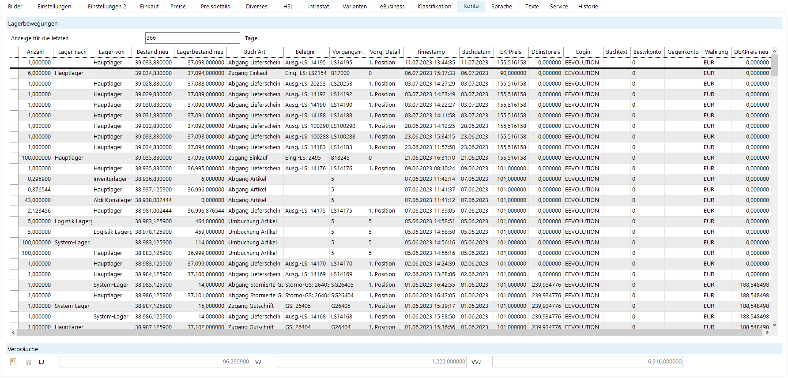Screen dimensions: 788x378
Task: Go to the Klassifikation tab
Action: tap(434, 7)
